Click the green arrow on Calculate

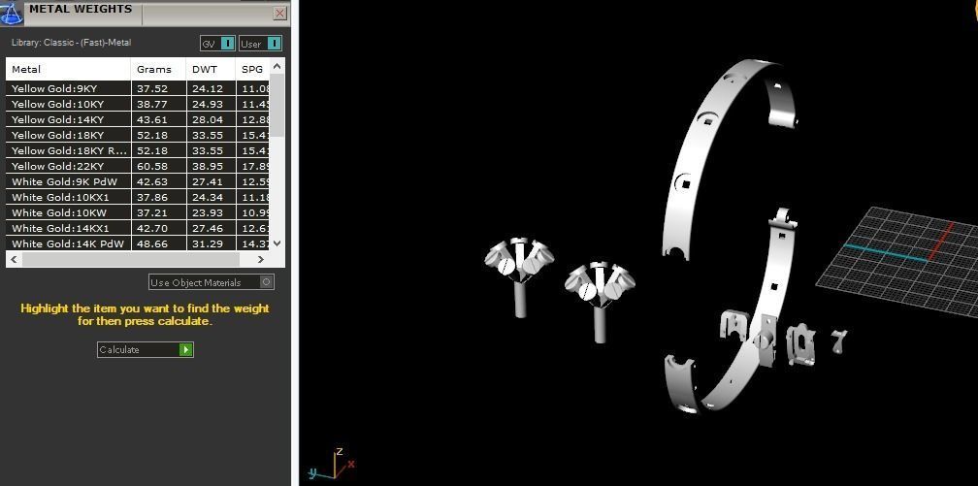pyautogui.click(x=186, y=349)
